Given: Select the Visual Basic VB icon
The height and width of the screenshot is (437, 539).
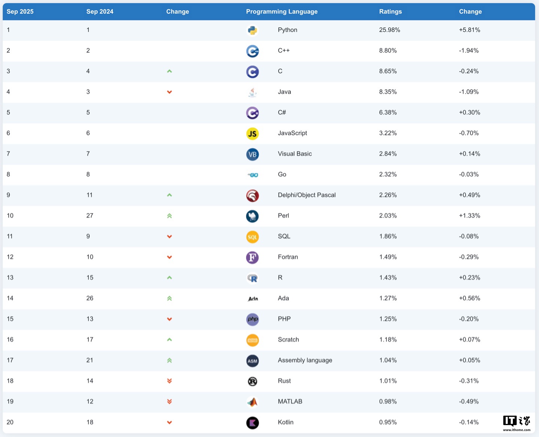Looking at the screenshot, I should pyautogui.click(x=253, y=154).
